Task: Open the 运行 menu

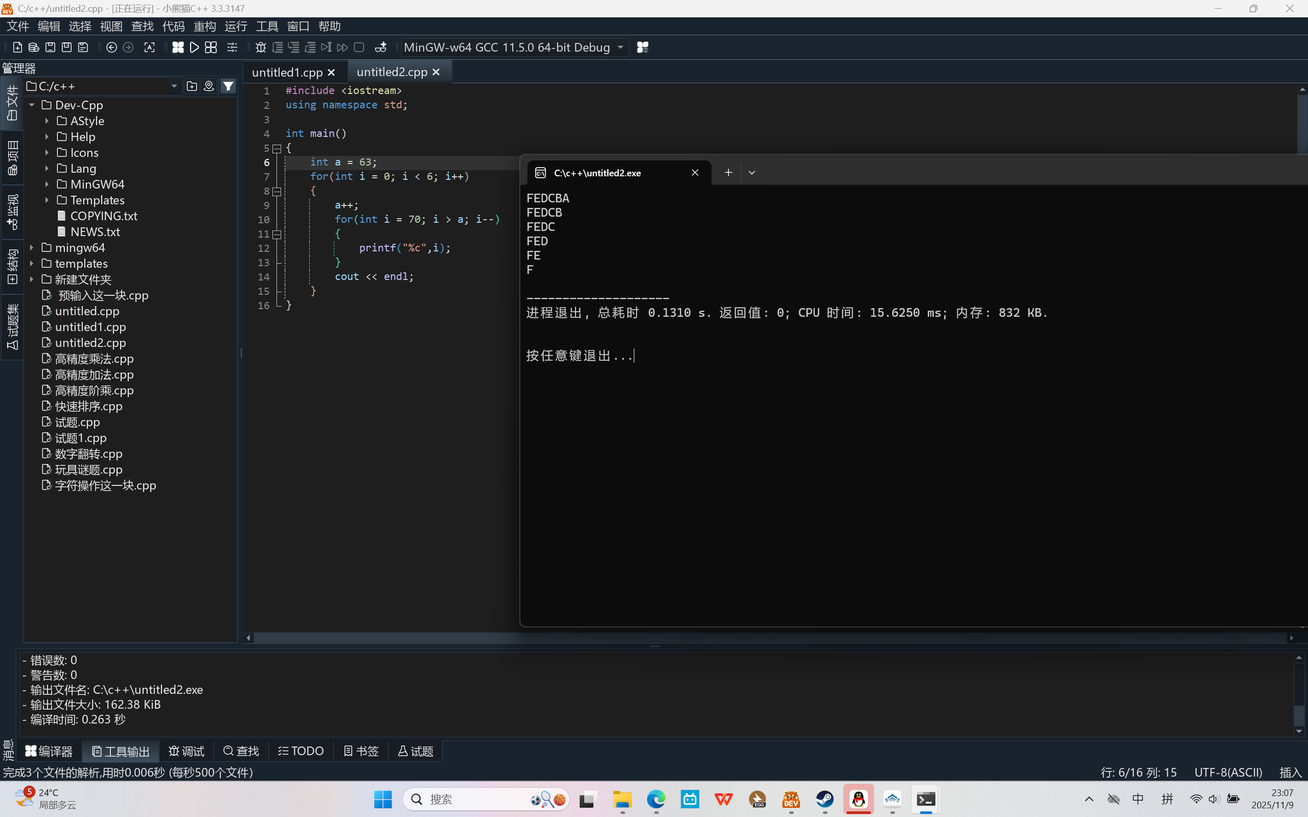Action: (x=235, y=26)
